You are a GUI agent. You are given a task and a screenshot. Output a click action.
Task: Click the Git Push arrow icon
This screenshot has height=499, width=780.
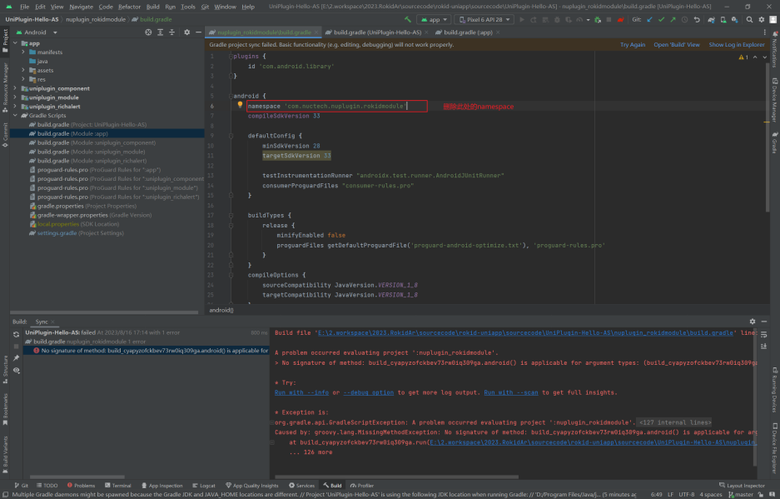[x=673, y=19]
